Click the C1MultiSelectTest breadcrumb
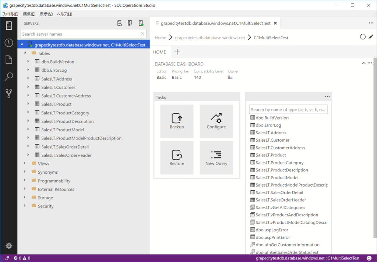This screenshot has width=377, height=262. coord(271,38)
